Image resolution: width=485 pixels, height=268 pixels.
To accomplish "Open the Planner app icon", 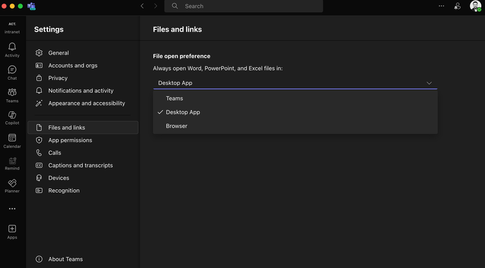I will (x=12, y=183).
